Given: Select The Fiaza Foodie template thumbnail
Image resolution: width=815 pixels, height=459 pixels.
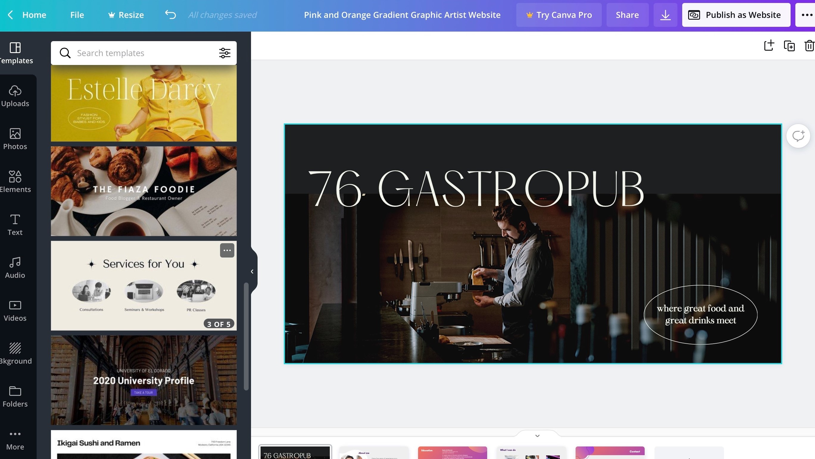Looking at the screenshot, I should 144,191.
